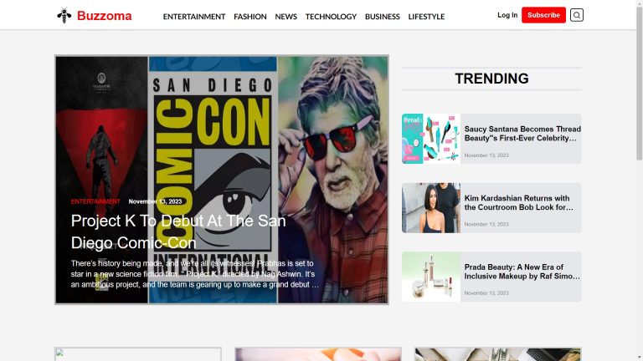Open the Saucy Santana Thread Beauty article
This screenshot has width=643, height=361.
click(522, 134)
